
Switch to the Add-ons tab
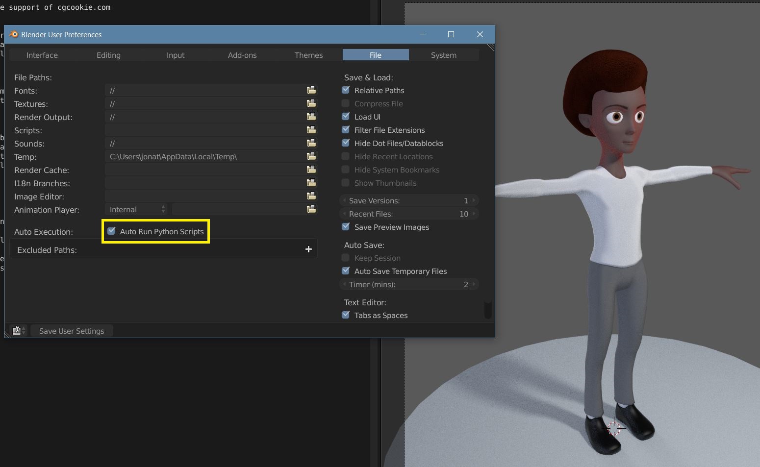point(242,55)
